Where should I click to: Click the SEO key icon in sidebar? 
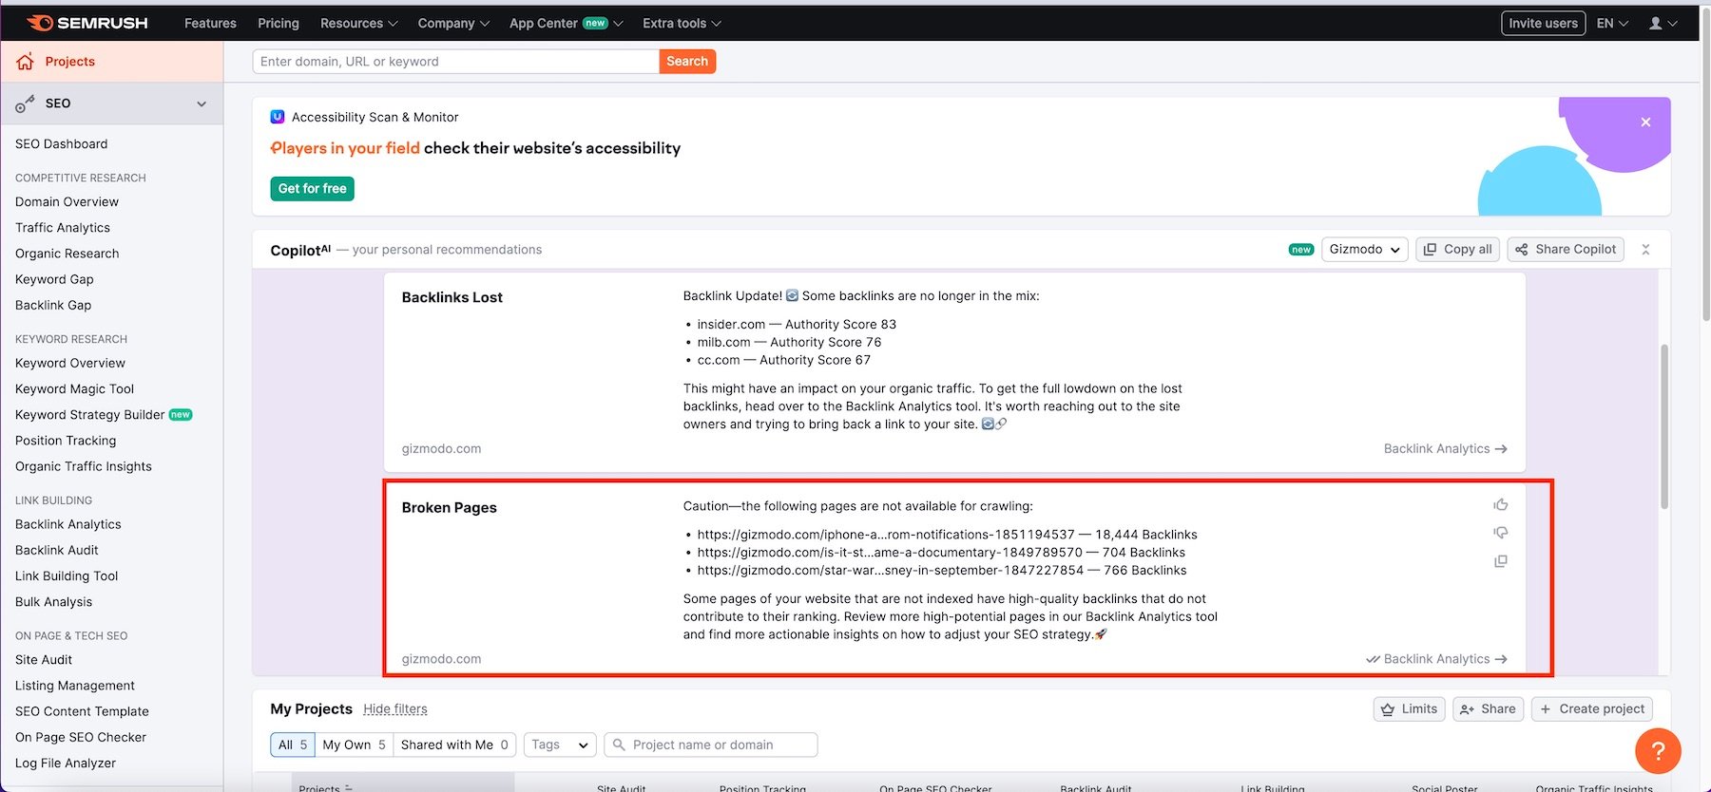coord(26,104)
